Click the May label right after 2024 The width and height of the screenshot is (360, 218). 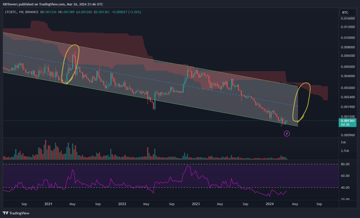[x=295, y=204]
